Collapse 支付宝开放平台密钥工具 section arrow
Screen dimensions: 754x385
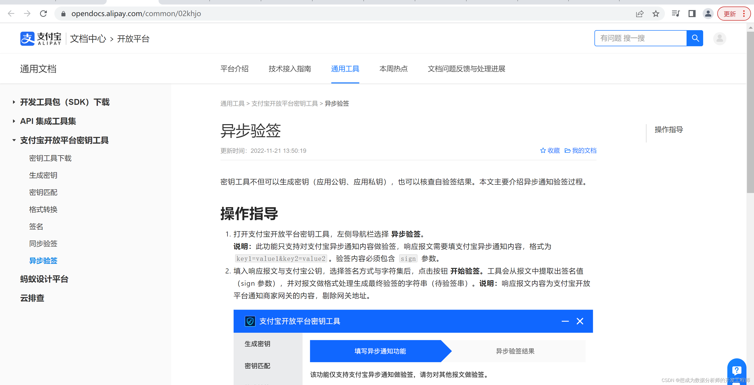14,140
